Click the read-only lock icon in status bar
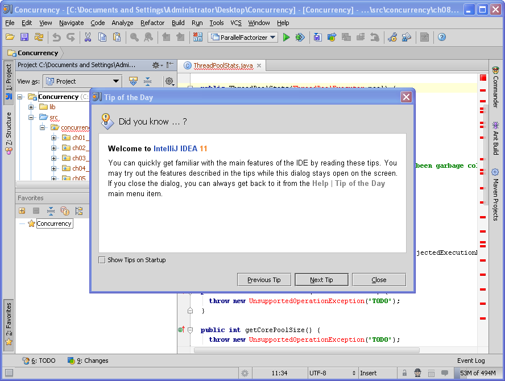The image size is (505, 381). 404,373
